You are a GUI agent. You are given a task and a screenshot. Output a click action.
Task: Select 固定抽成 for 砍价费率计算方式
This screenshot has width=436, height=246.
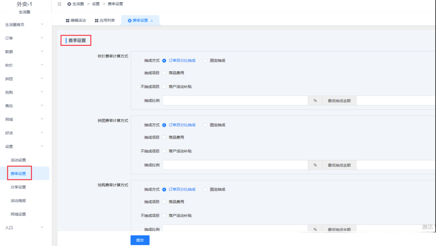pyautogui.click(x=205, y=60)
